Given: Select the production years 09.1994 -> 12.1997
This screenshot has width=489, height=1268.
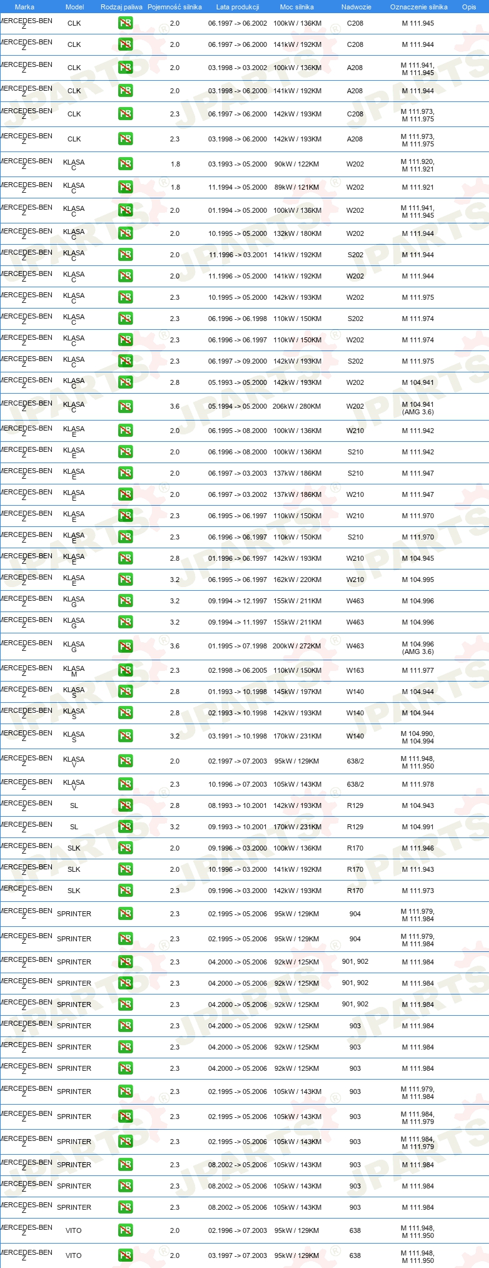Looking at the screenshot, I should [x=238, y=601].
